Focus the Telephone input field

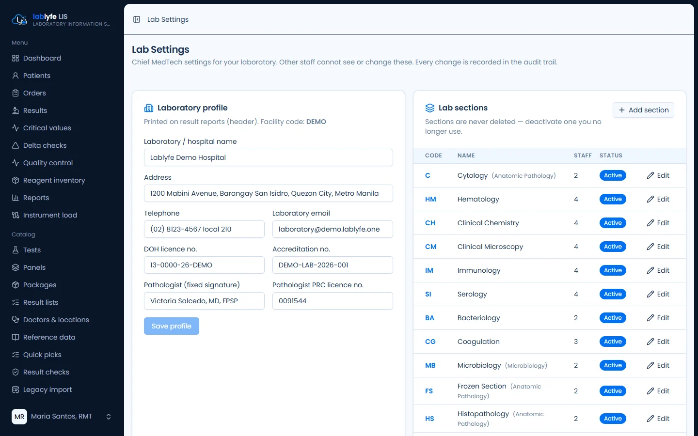204,229
